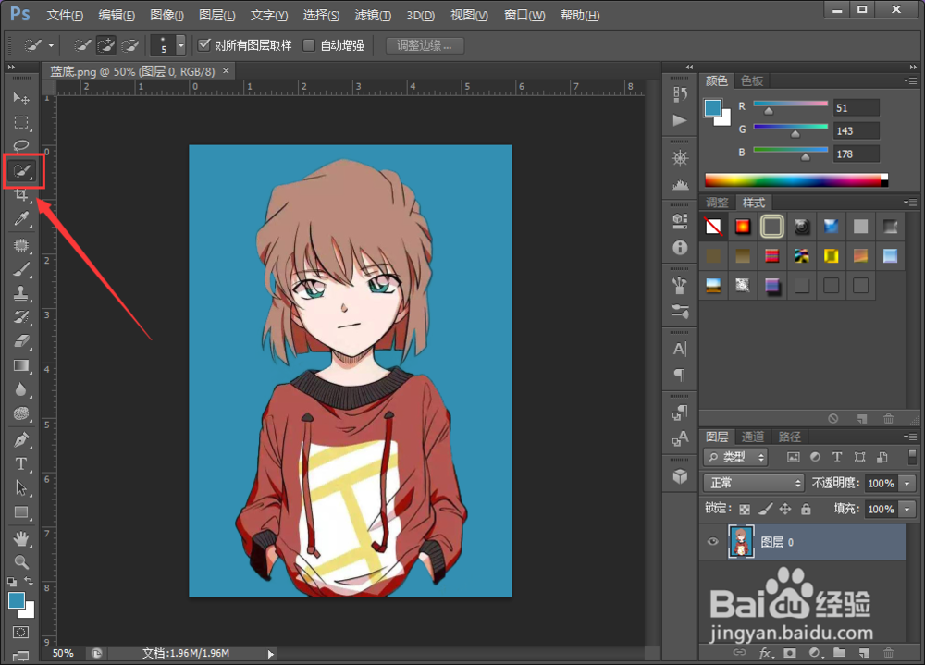Delete layer with trash icon

click(888, 653)
